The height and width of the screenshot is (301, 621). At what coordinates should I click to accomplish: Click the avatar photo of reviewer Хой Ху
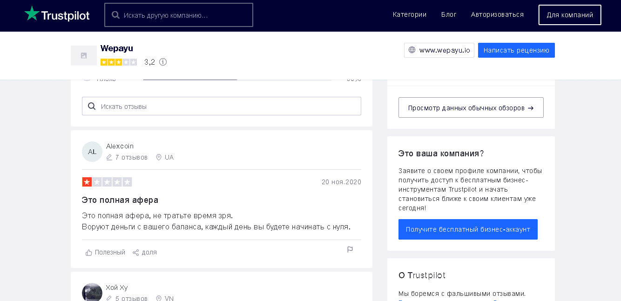pos(92,292)
